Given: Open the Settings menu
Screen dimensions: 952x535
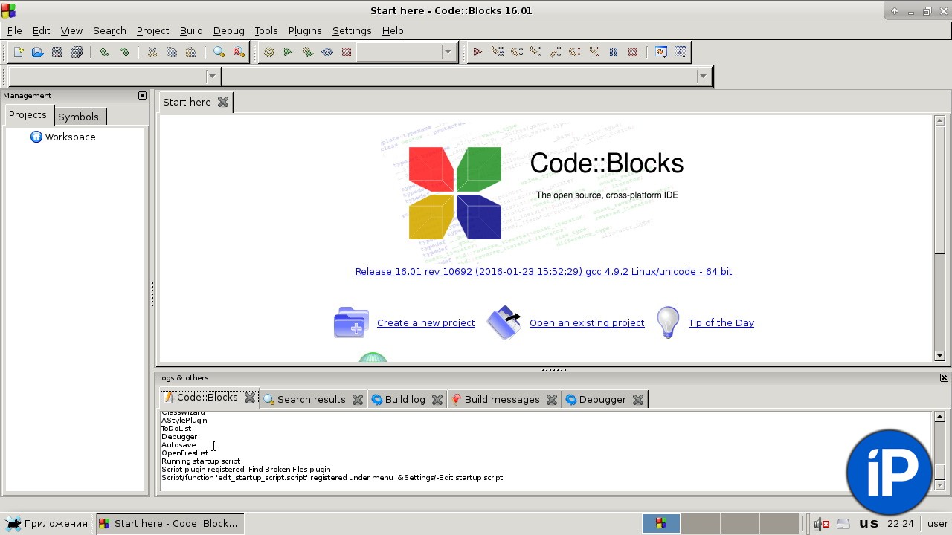Looking at the screenshot, I should tap(352, 30).
